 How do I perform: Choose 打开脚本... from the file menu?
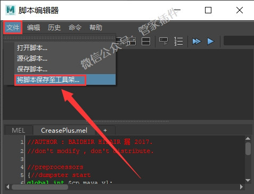point(65,48)
